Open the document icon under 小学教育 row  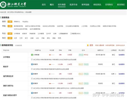coord(32,59)
